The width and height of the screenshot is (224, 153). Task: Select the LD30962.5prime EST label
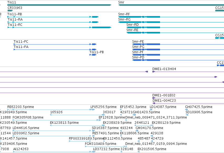[26, 133]
